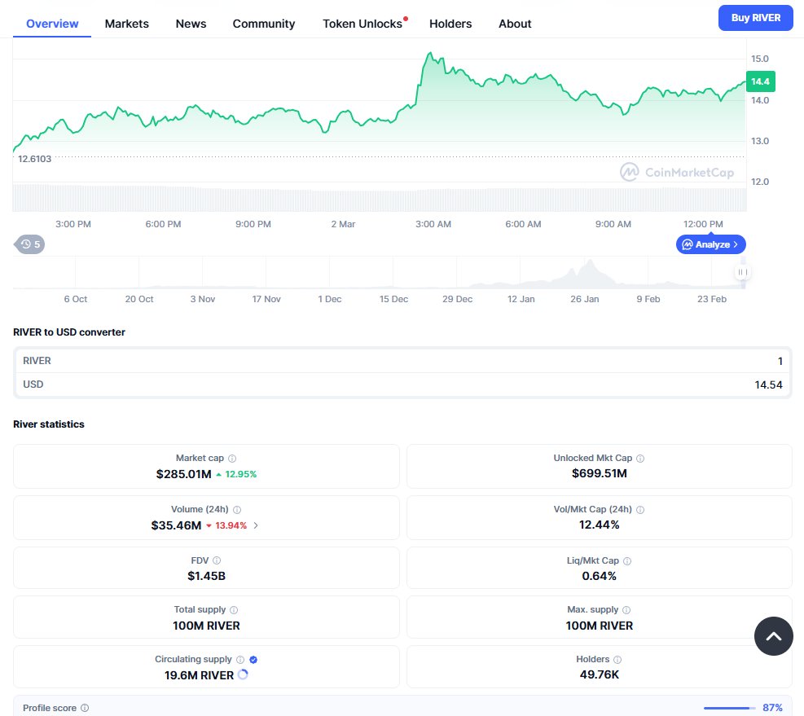The width and height of the screenshot is (804, 716).
Task: Click the back-to-top arrow button
Action: pos(773,636)
